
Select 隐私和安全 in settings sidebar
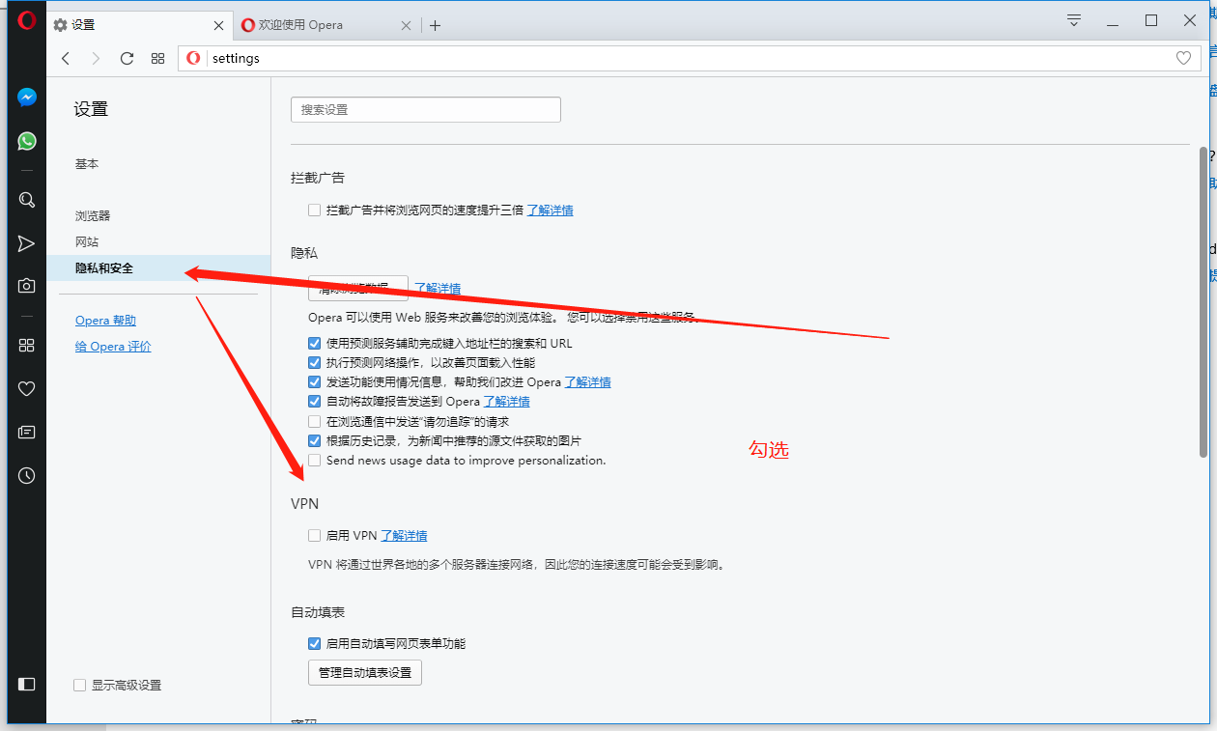tap(158, 268)
